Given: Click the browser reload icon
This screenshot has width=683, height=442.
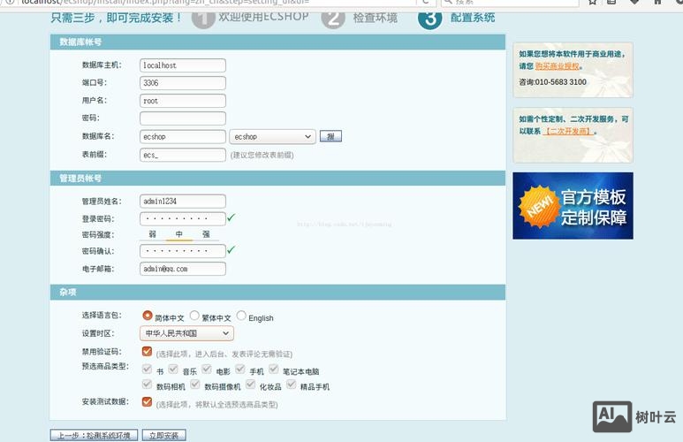Looking at the screenshot, I should tap(426, 2).
